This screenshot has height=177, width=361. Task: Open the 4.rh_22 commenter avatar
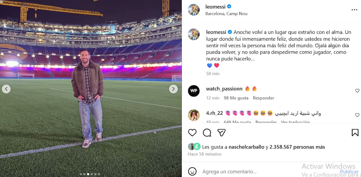[x=194, y=115]
